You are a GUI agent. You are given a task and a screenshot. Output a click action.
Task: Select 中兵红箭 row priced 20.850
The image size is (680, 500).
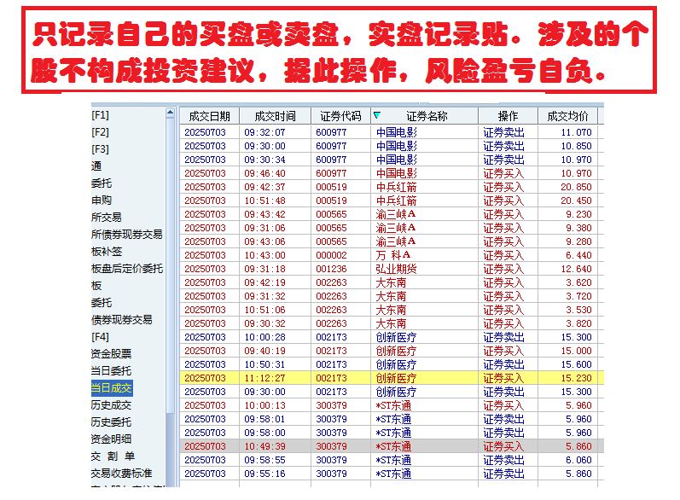coord(392,187)
